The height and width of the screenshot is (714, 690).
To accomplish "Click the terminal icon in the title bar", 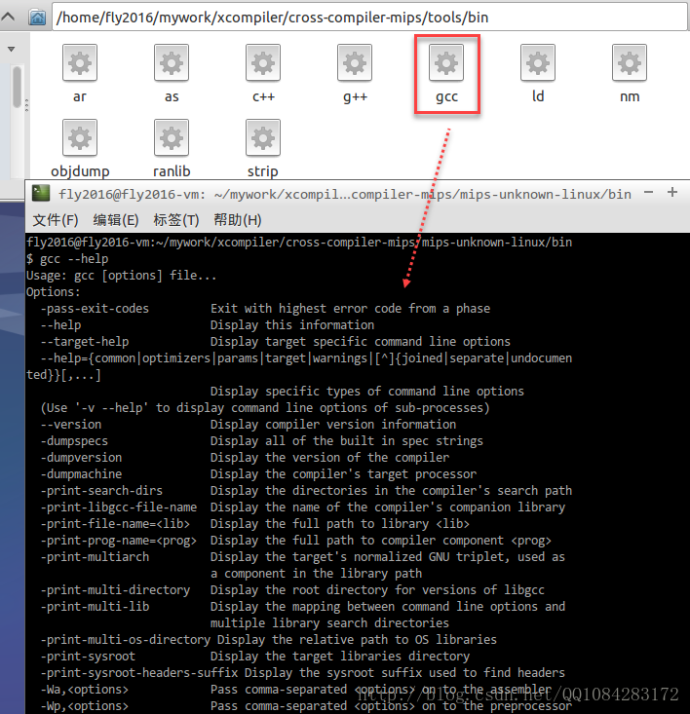I will coord(41,194).
